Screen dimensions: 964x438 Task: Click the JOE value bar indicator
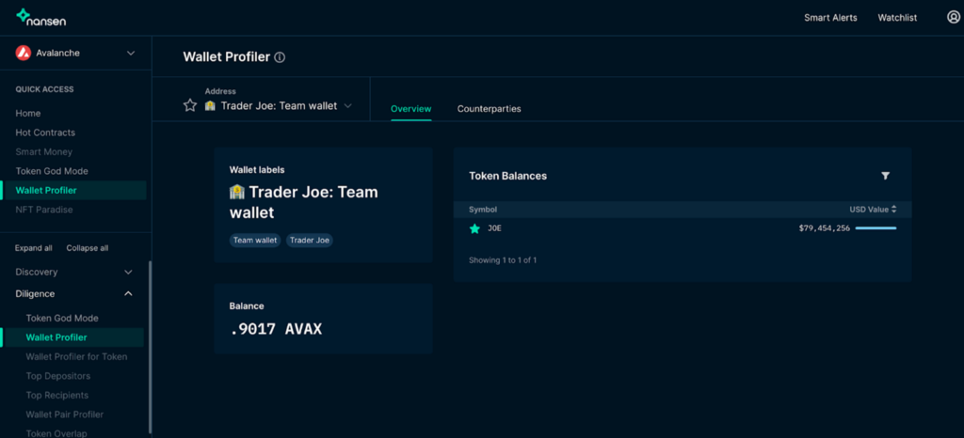tap(876, 228)
